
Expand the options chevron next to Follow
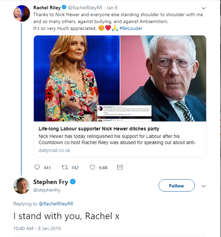(203, 186)
